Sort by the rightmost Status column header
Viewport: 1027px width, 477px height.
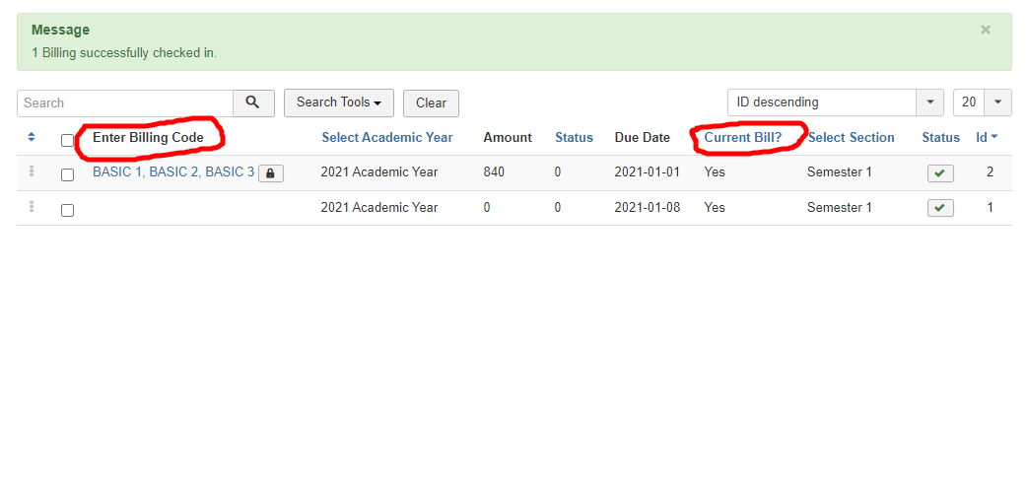(x=940, y=138)
